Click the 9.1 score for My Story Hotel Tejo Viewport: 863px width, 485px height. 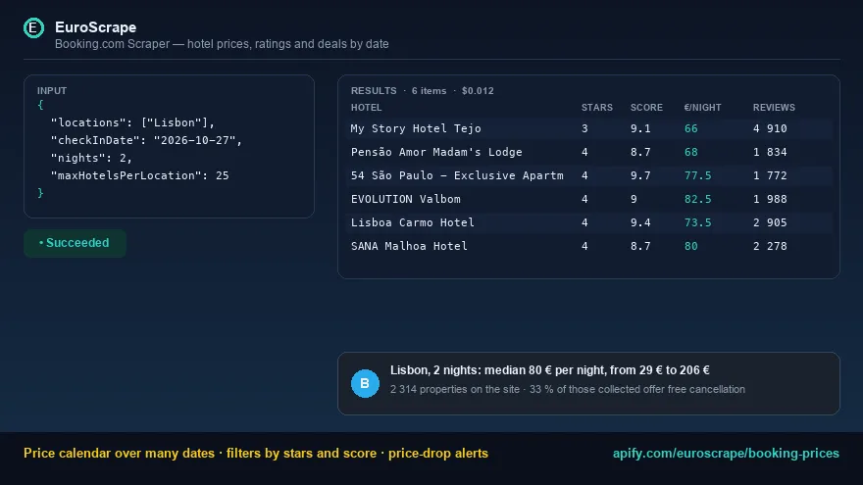640,128
